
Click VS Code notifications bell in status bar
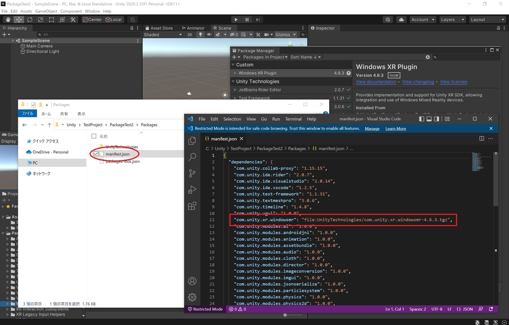coord(491,309)
